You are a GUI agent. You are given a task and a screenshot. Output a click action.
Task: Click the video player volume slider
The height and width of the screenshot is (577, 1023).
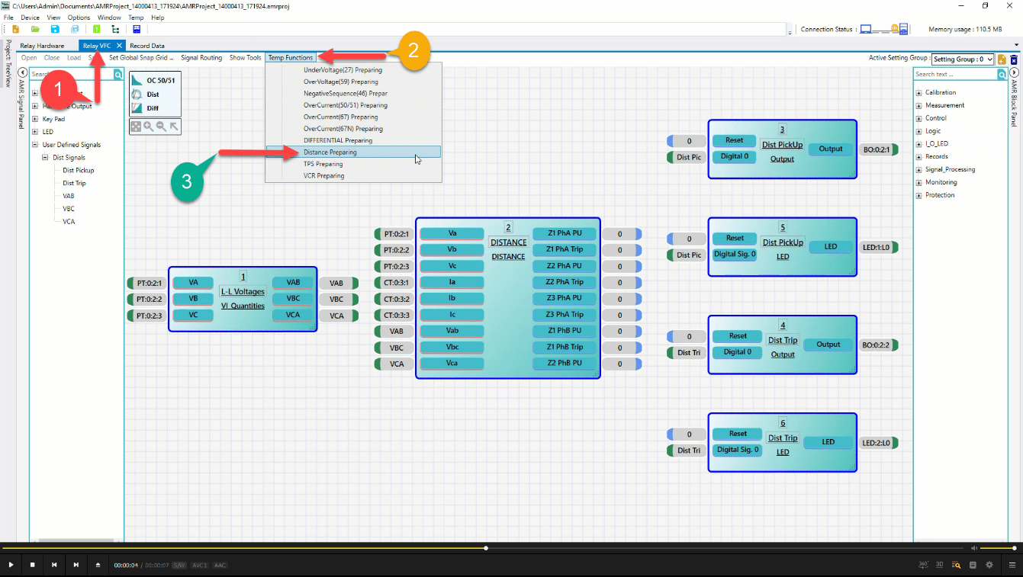point(998,548)
